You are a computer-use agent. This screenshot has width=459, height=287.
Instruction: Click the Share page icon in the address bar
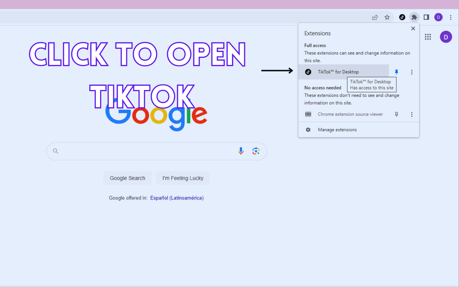pos(375,17)
